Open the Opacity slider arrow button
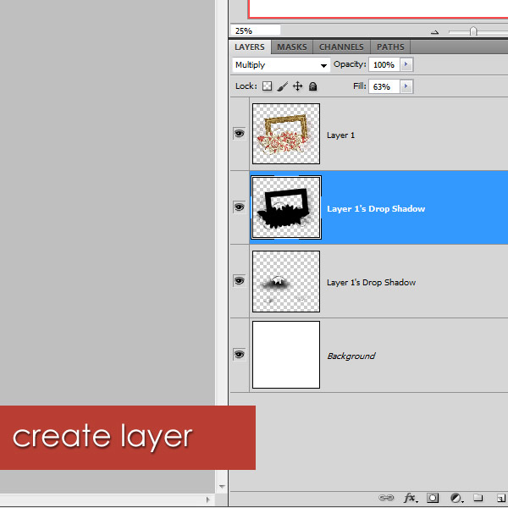 tap(406, 64)
